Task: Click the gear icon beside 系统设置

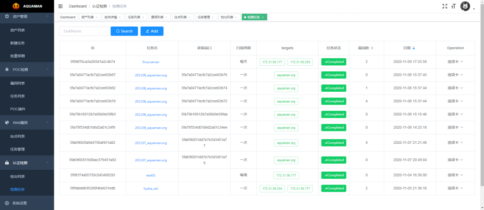Action: click(7, 203)
